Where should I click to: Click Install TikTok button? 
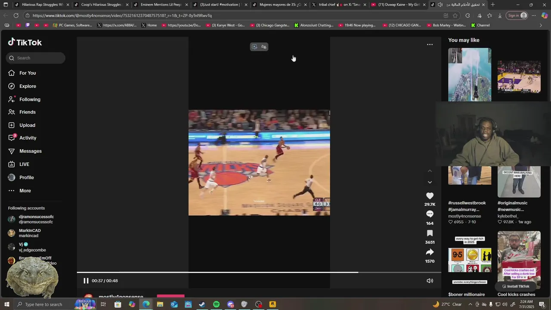point(516,286)
